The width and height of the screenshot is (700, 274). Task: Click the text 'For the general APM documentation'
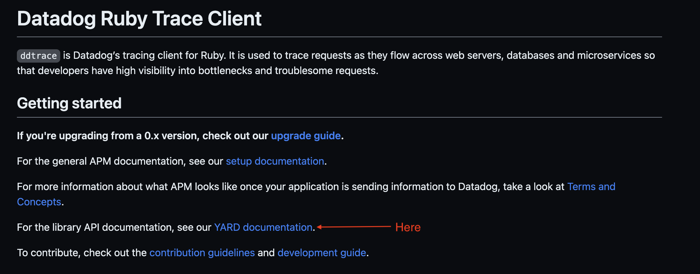coord(101,161)
